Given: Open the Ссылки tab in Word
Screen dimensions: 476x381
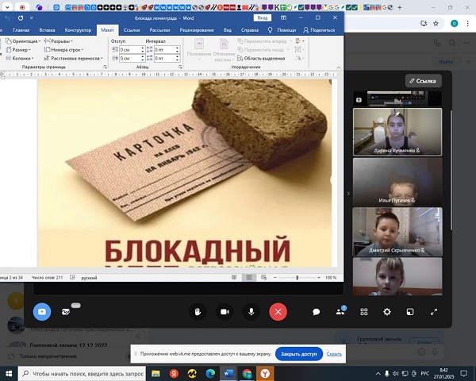Looking at the screenshot, I should (x=132, y=30).
